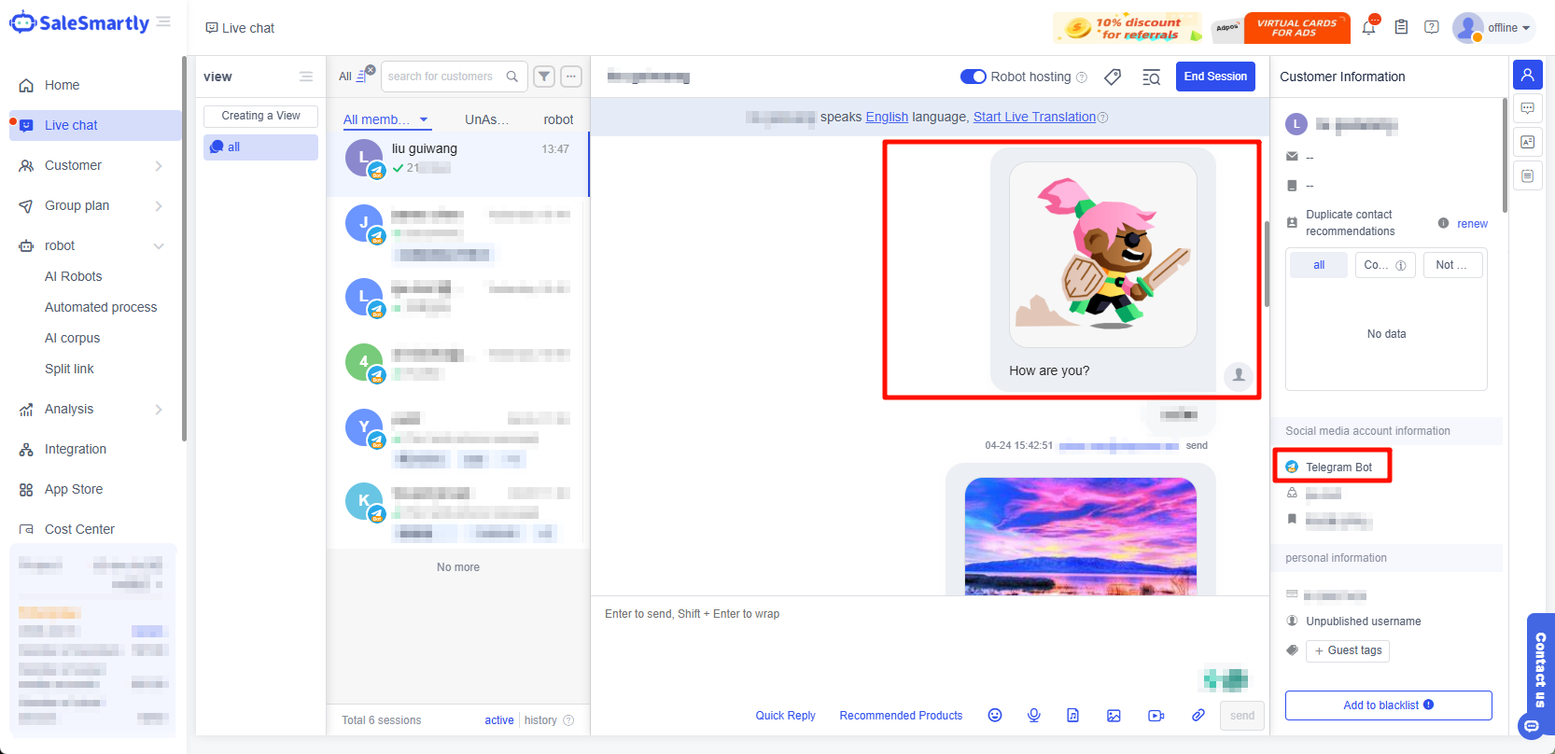Click the insert link icon
Image resolution: width=1555 pixels, height=754 pixels.
[x=1198, y=716]
